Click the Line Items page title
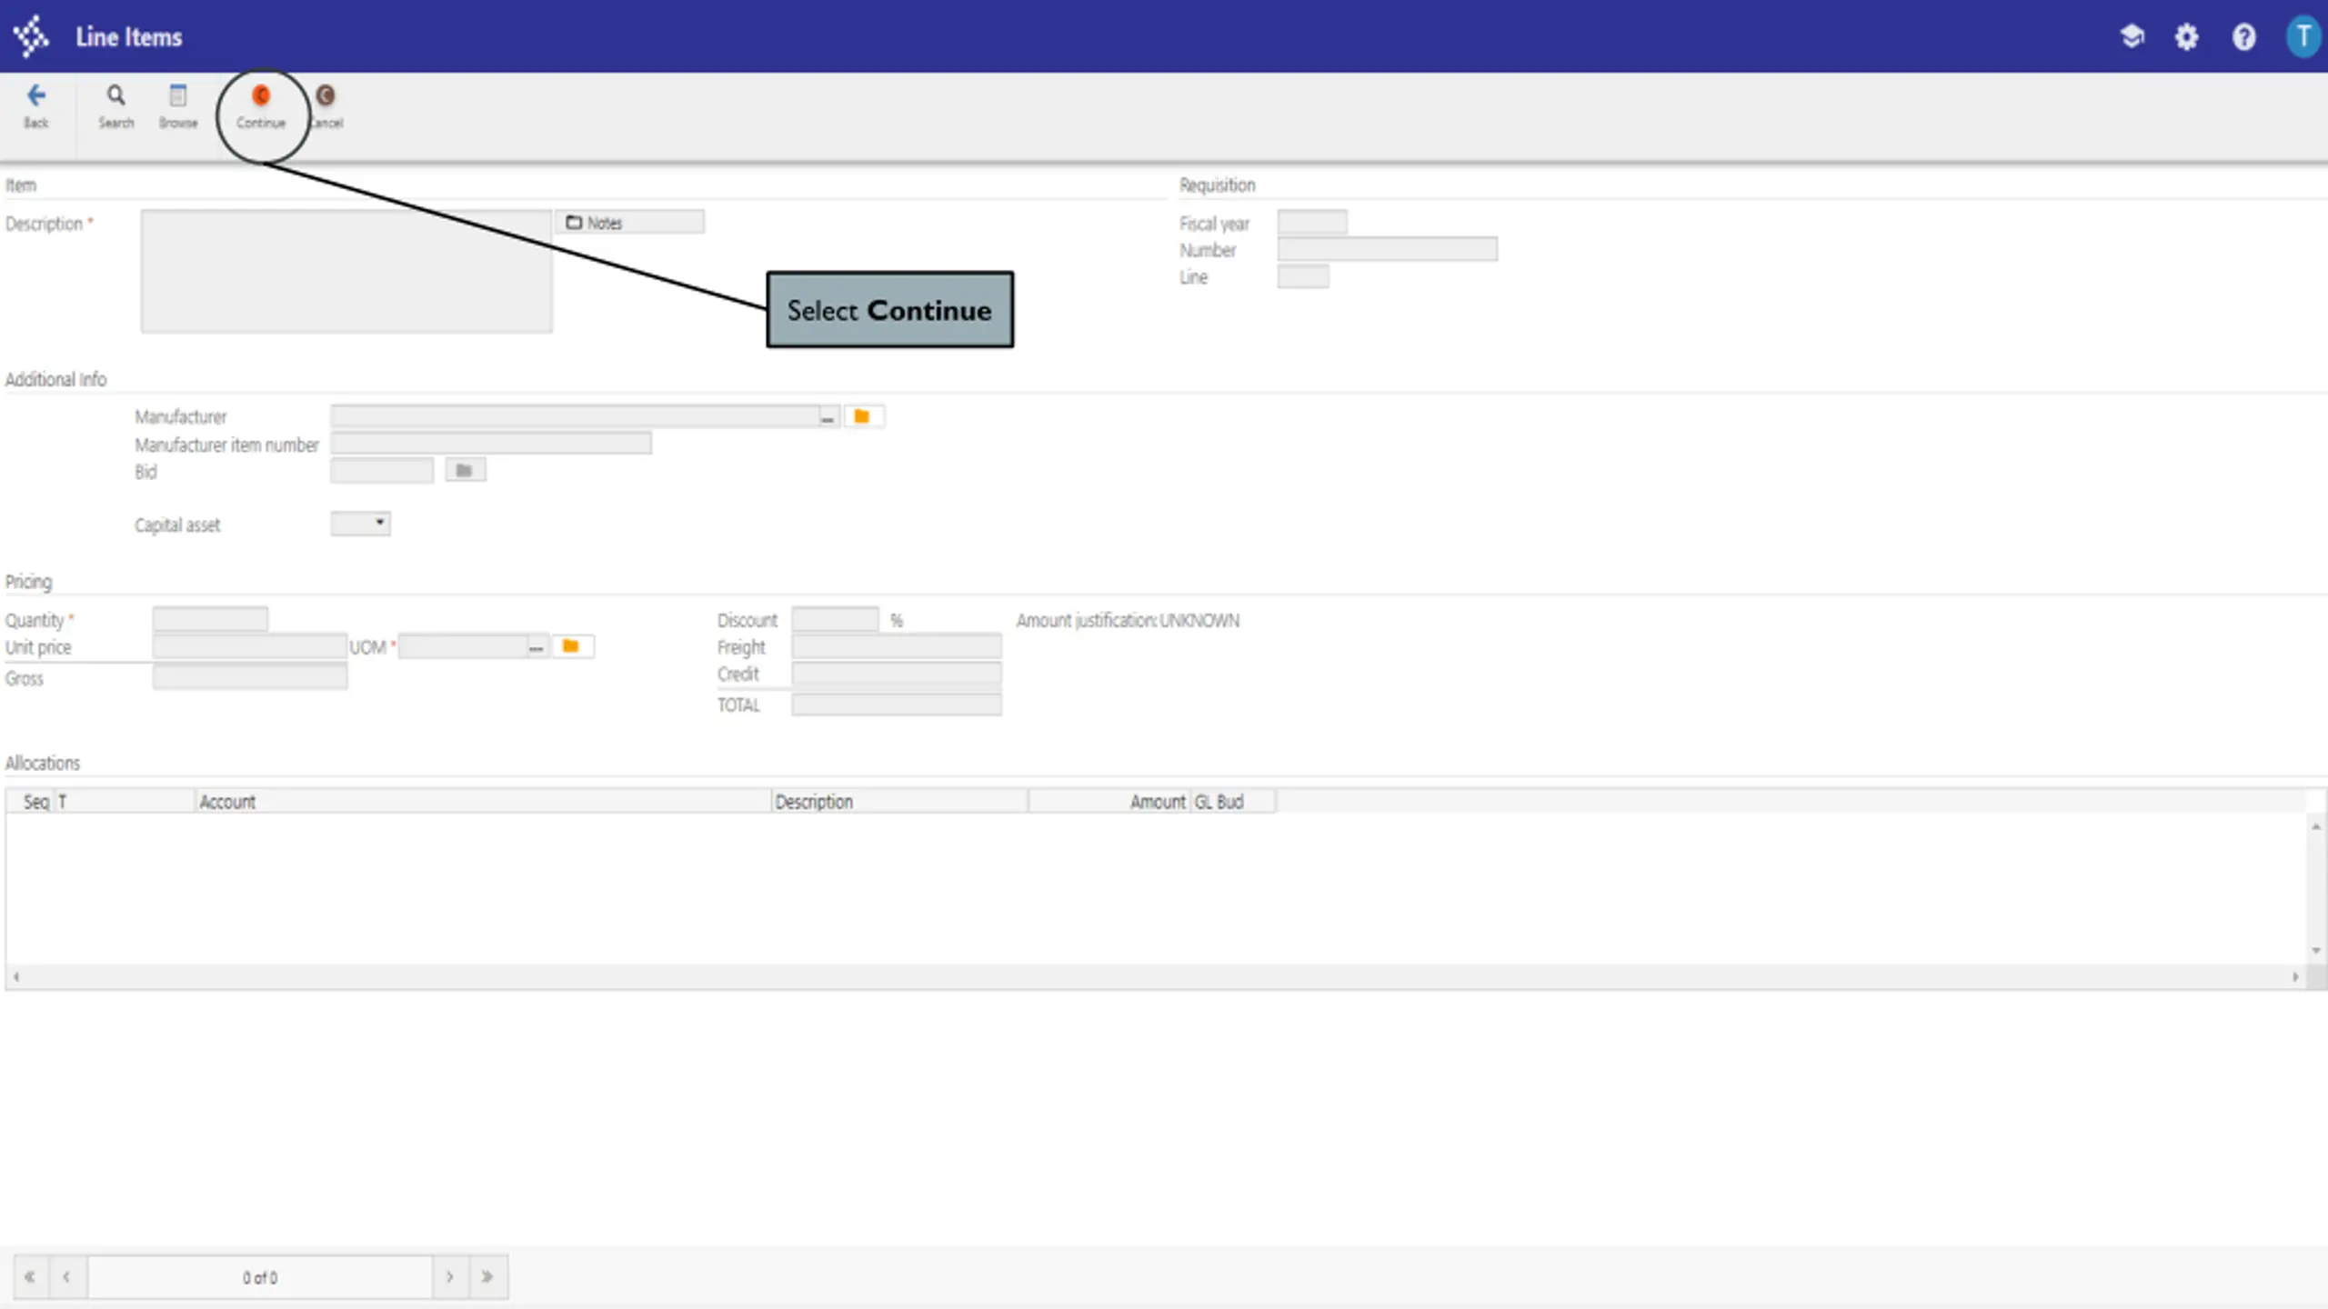 [x=129, y=37]
